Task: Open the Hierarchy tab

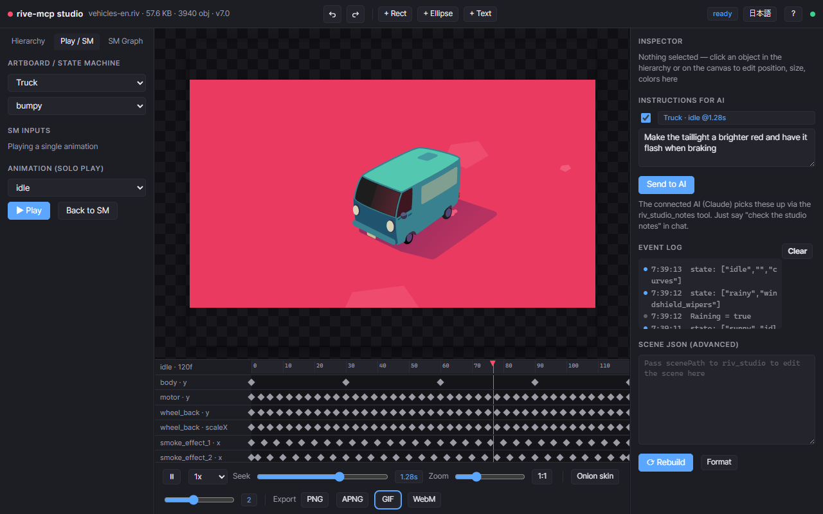Action: pos(28,41)
